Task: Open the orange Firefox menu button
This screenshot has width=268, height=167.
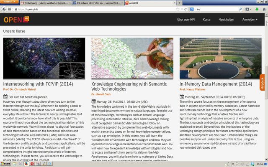Action: tap(9, 2)
